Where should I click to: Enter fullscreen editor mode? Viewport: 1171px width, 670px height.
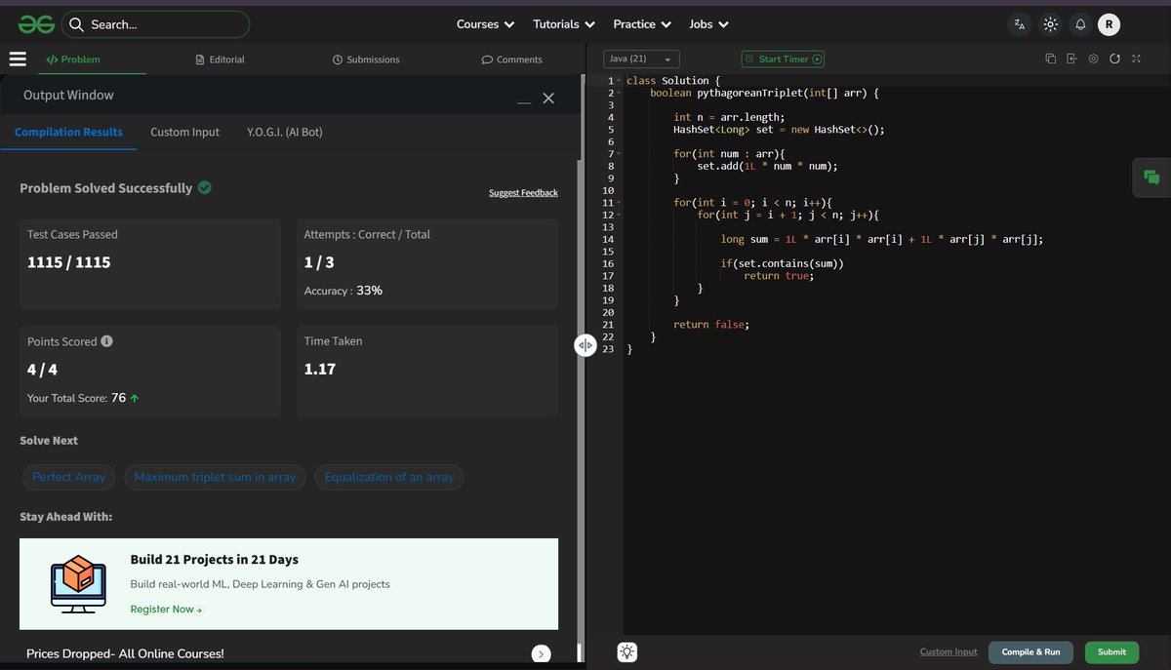(1136, 59)
